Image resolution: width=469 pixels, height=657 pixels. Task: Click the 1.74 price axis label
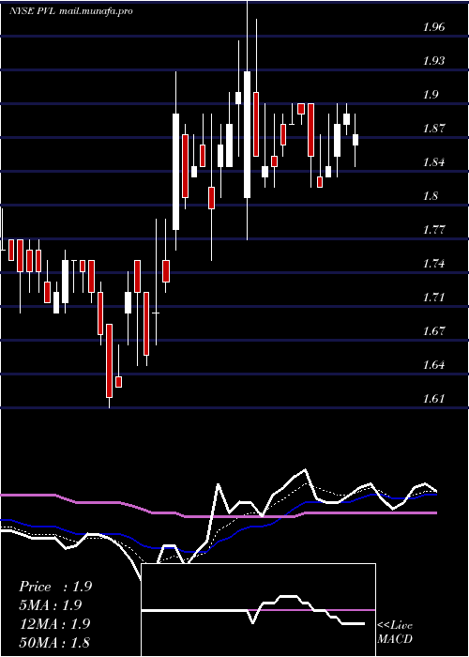pos(433,264)
